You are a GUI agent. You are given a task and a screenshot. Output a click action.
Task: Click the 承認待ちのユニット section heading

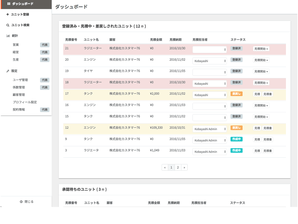84,189
